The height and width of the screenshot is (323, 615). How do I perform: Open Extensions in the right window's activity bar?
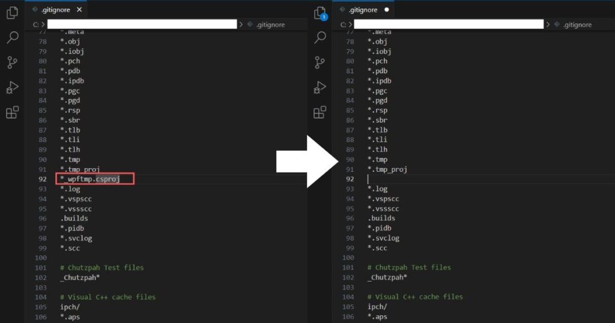pyautogui.click(x=320, y=112)
